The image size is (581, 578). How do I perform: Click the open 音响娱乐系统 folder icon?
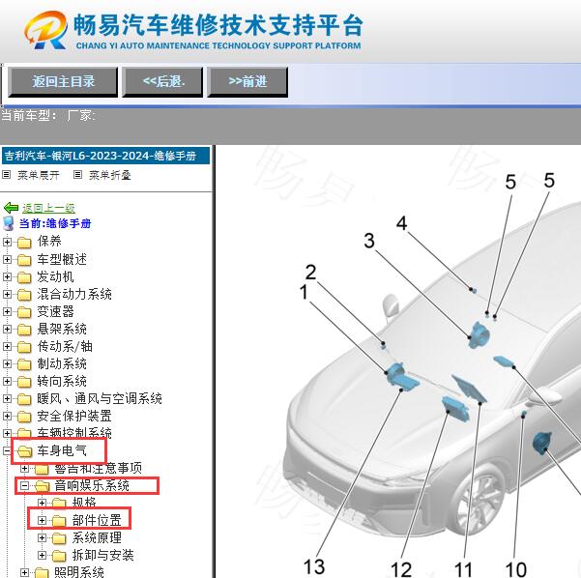(x=43, y=486)
